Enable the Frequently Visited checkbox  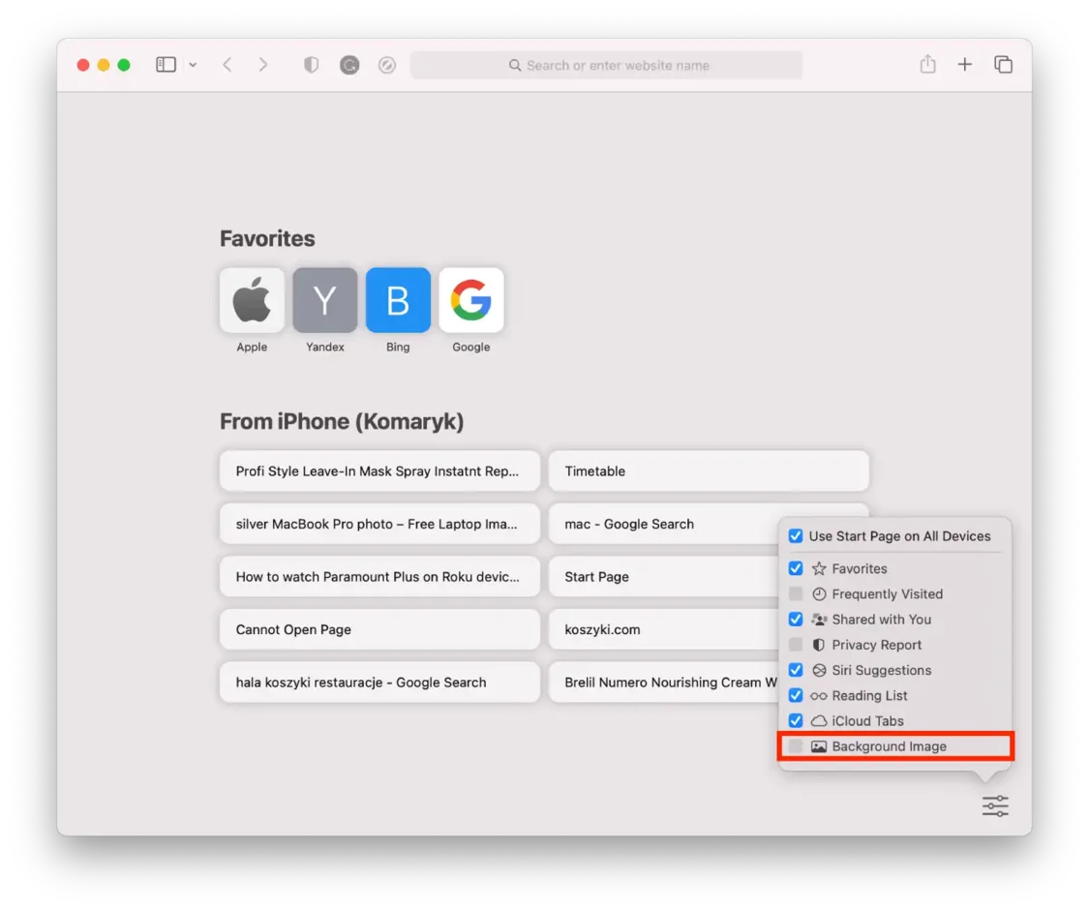click(796, 594)
